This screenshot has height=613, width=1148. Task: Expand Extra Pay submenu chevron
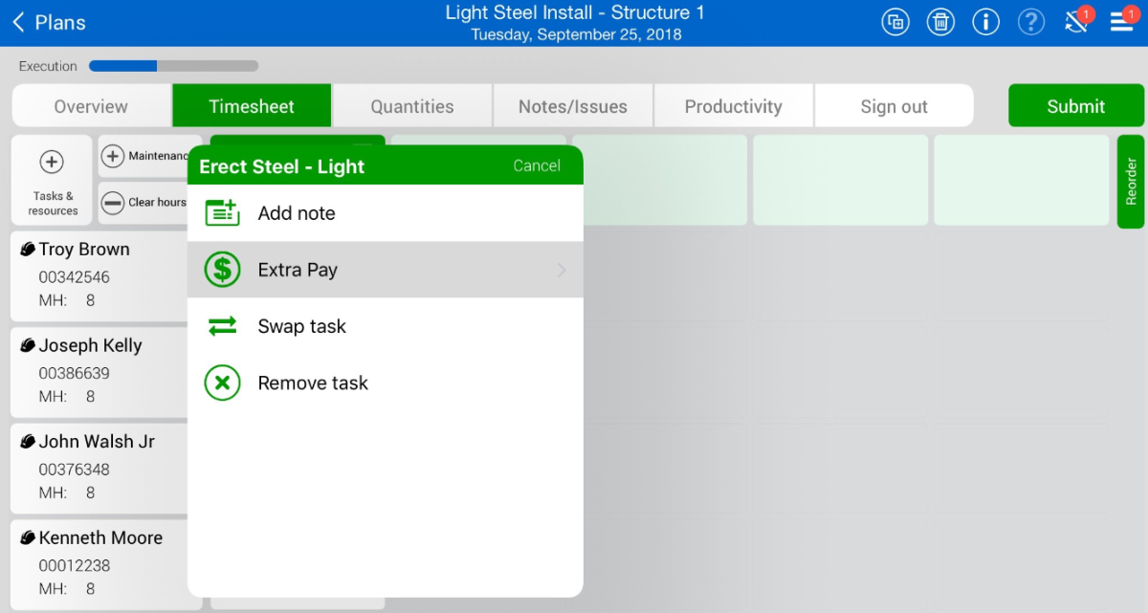pyautogui.click(x=562, y=271)
